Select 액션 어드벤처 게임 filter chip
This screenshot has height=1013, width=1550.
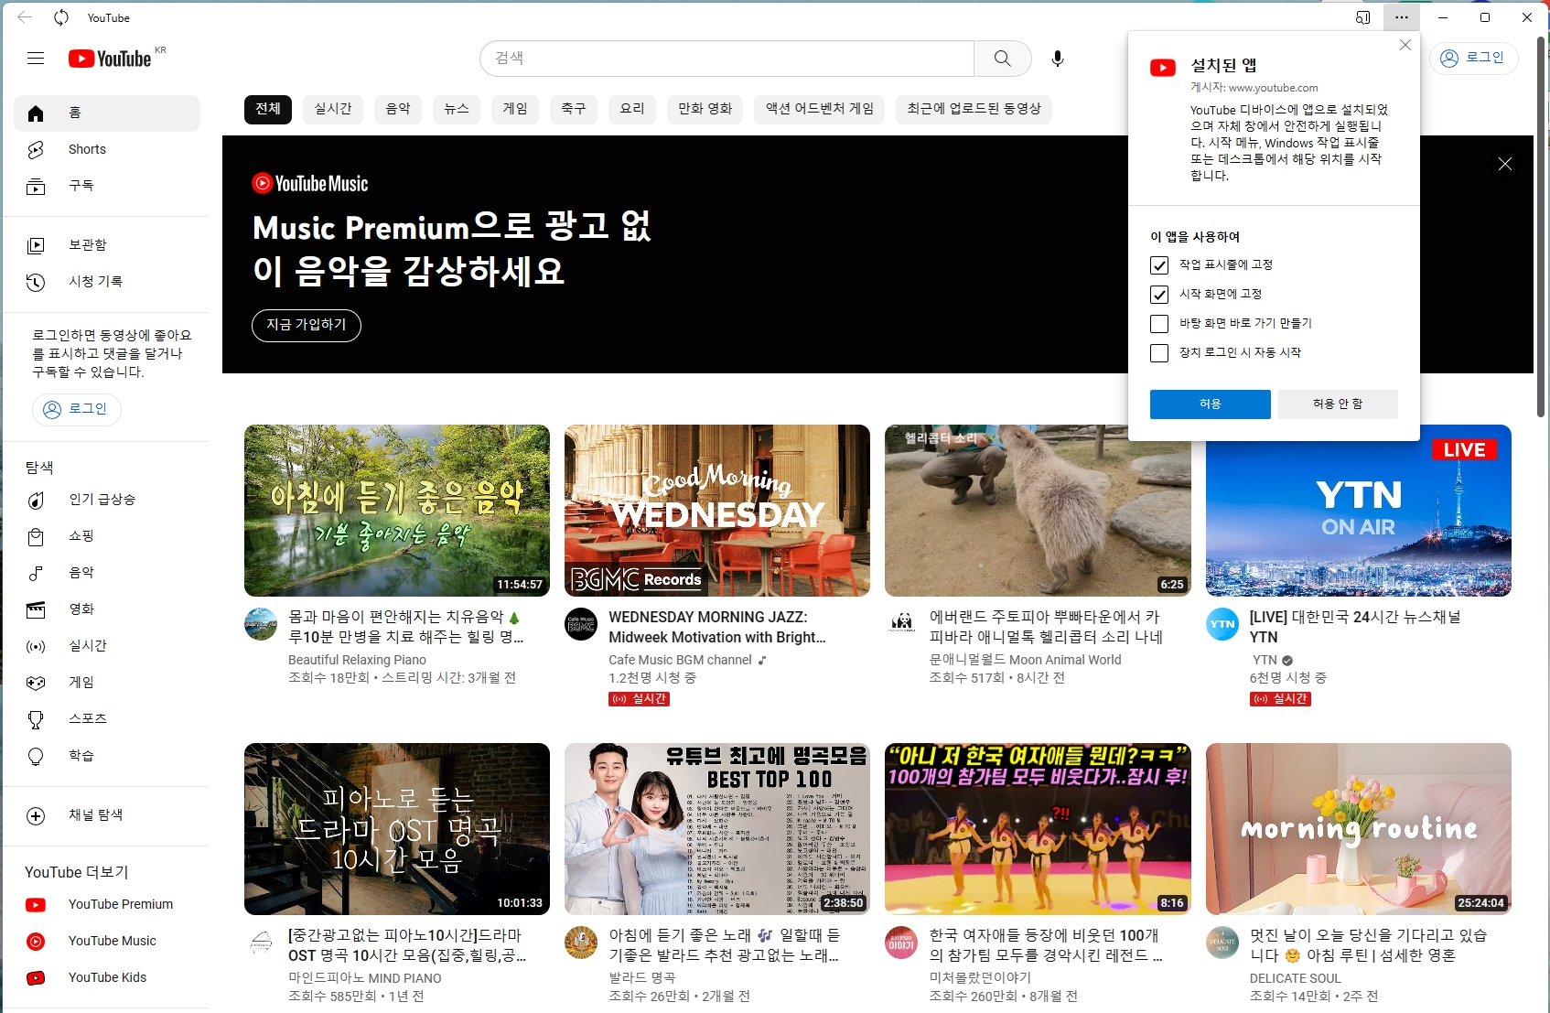pyautogui.click(x=820, y=109)
